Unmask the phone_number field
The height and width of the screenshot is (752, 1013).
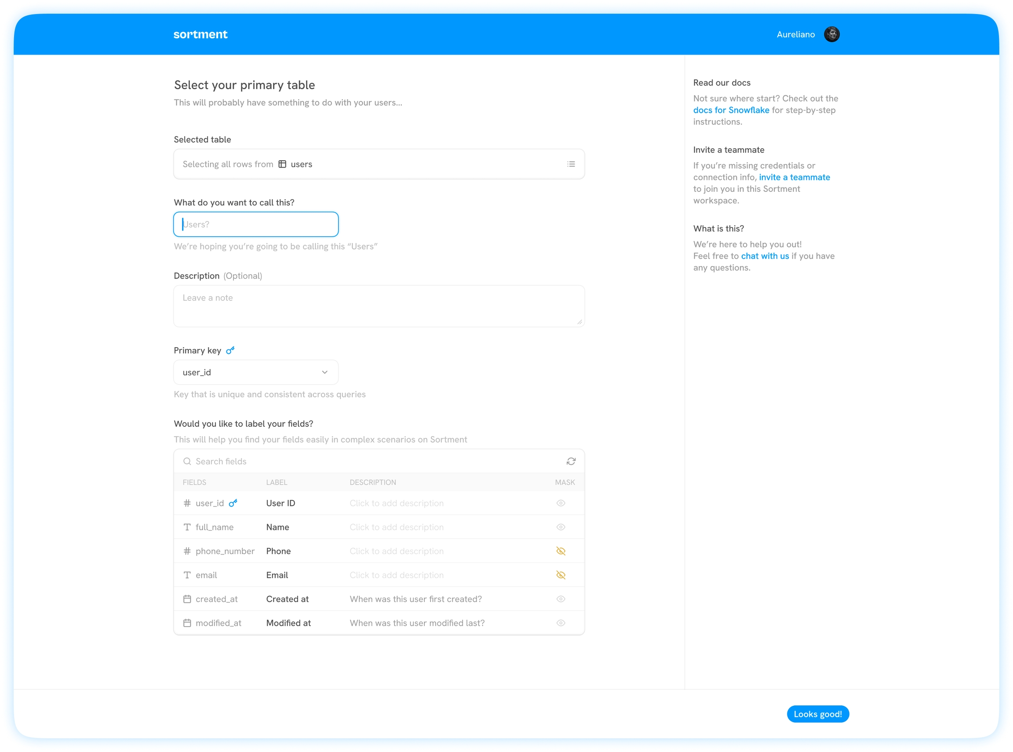(561, 551)
